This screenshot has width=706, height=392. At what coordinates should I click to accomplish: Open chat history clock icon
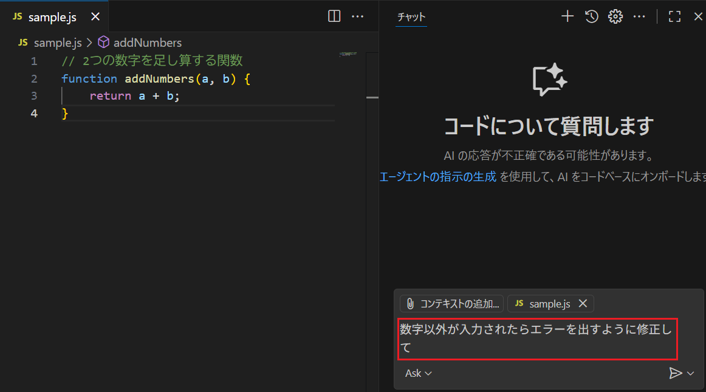pyautogui.click(x=592, y=16)
